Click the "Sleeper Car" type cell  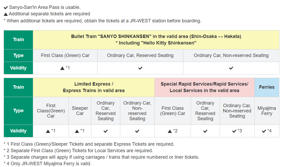[80, 111]
